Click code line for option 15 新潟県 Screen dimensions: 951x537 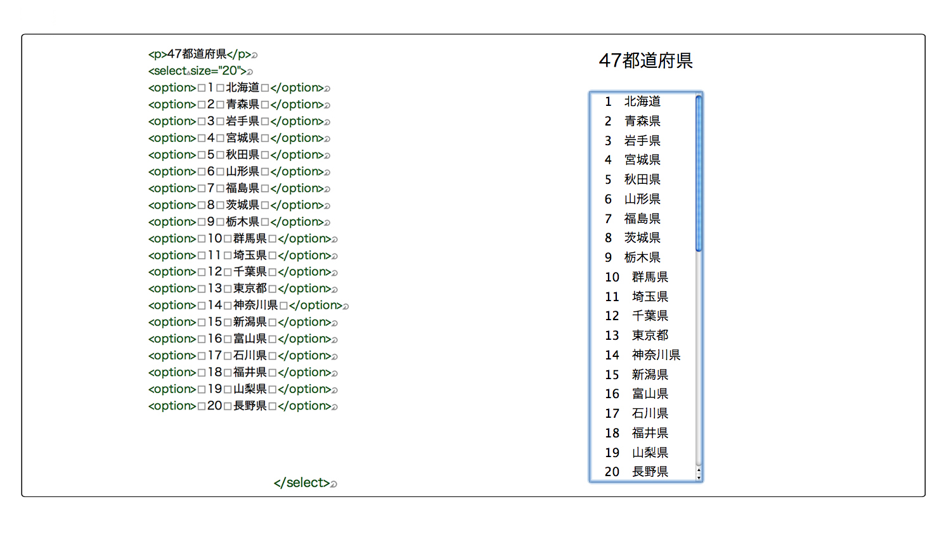243,322
